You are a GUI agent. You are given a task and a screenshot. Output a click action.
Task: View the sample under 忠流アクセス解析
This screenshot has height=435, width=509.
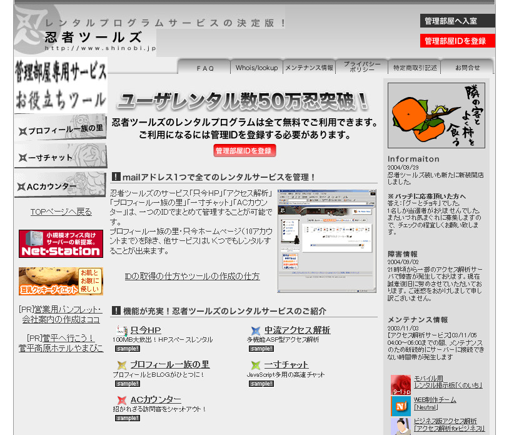point(261,349)
